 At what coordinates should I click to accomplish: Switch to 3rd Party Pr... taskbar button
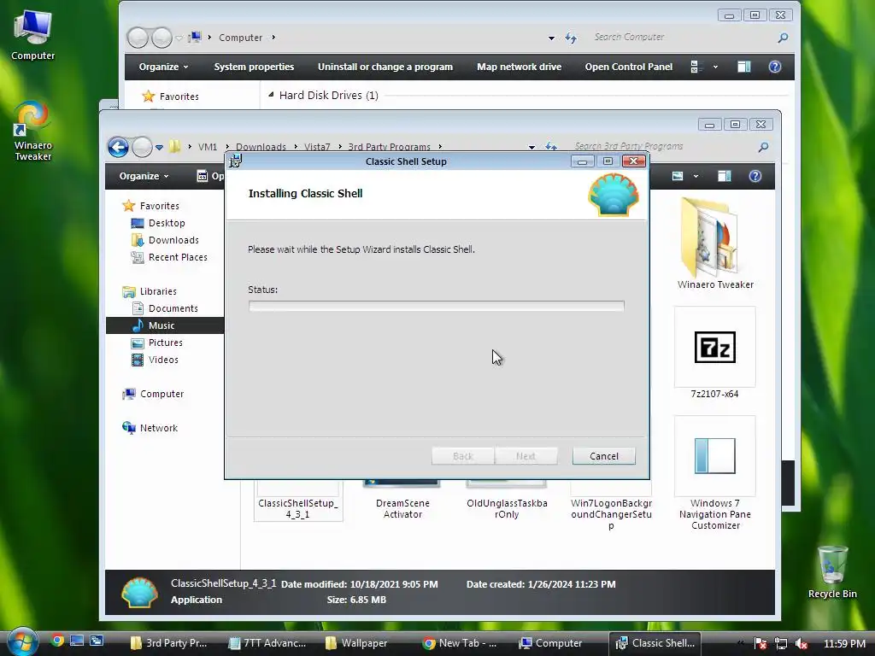[x=168, y=643]
